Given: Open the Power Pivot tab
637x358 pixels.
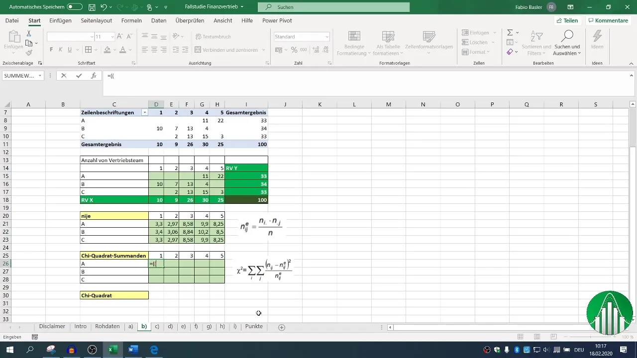Looking at the screenshot, I should coord(277,20).
